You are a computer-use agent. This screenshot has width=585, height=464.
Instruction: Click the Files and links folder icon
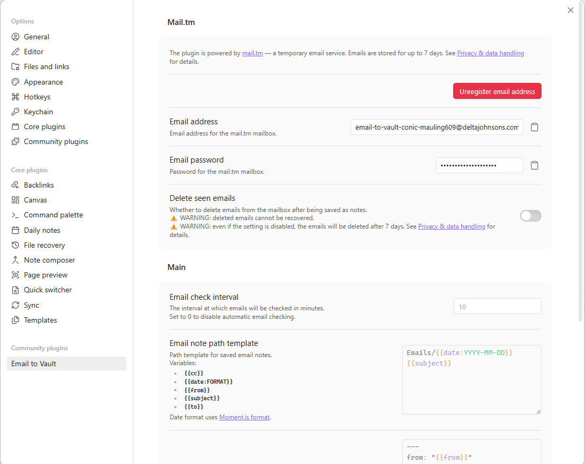(x=15, y=66)
